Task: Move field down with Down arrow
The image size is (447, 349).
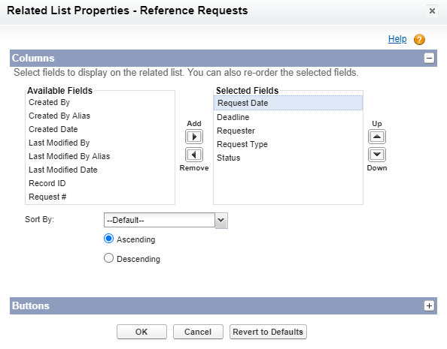Action: click(x=377, y=155)
